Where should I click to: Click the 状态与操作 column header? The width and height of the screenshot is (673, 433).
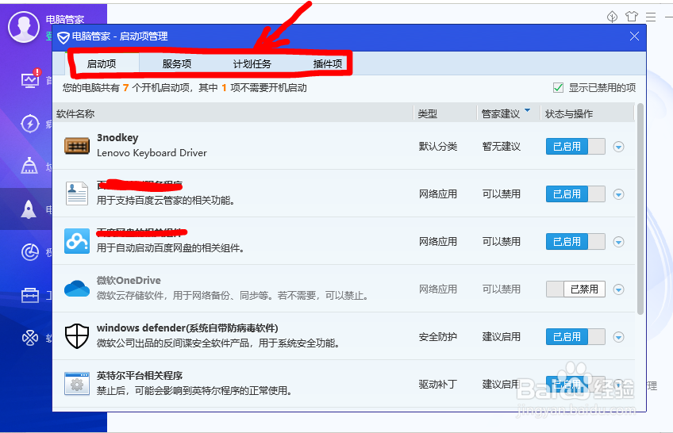point(569,113)
